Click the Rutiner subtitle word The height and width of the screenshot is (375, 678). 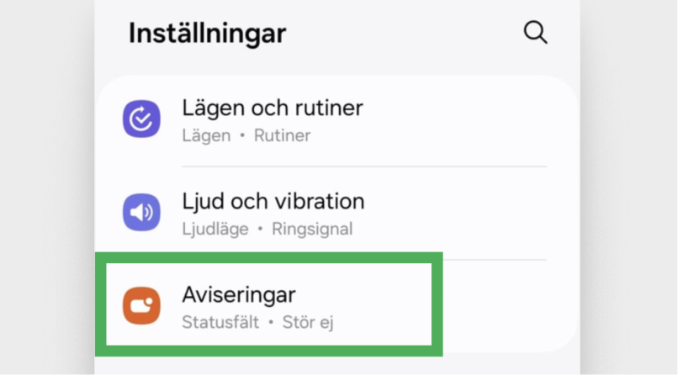tap(282, 135)
